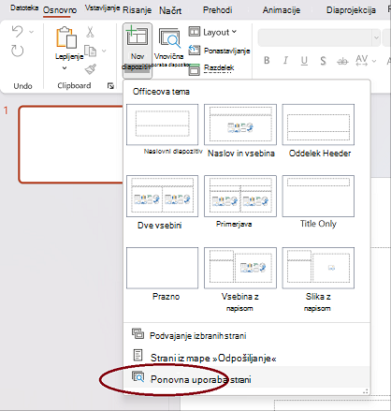Screen dimensions: 391x411
Task: Click the outline document icon beside Strani iz mape
Action: pos(138,355)
